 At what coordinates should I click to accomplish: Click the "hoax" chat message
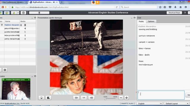pos(141,61)
